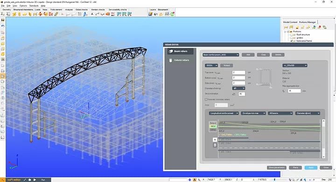The height and width of the screenshot is (182, 336).
Task: Click the blue figure icon in top toolbar
Action: (85, 14)
